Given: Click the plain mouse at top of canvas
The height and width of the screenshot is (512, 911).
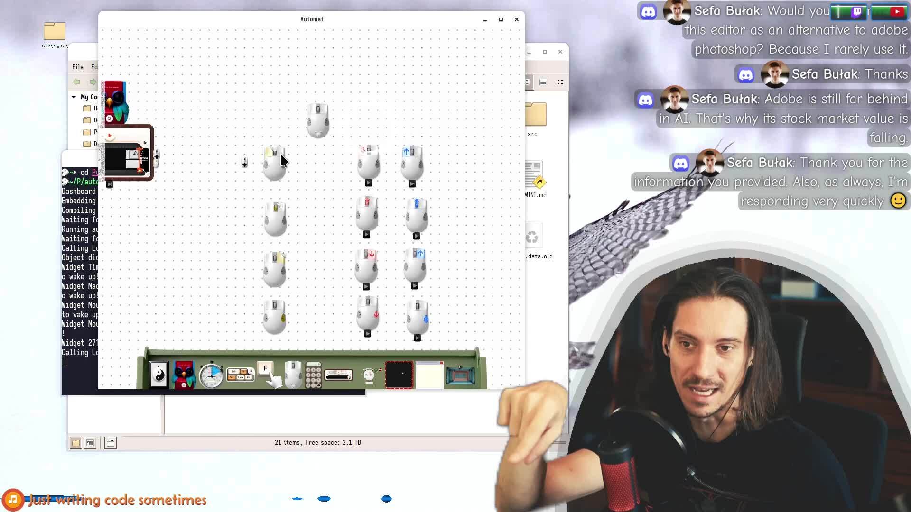Looking at the screenshot, I should coord(318,120).
